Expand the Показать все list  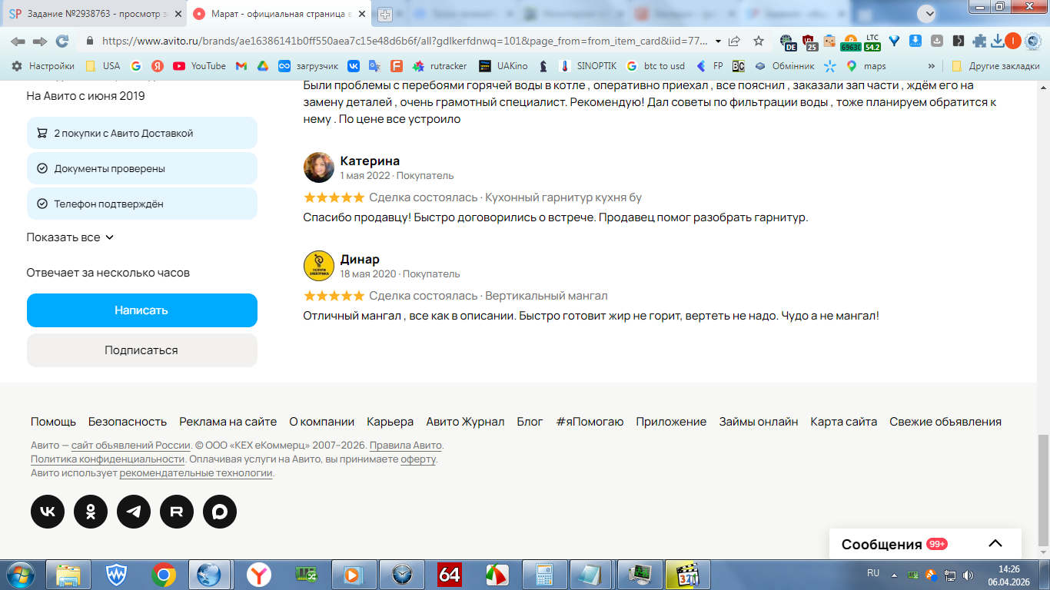coord(70,237)
